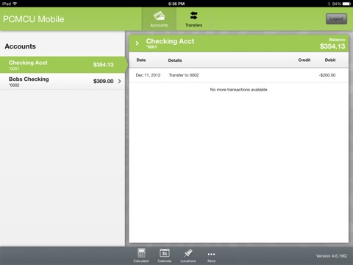Tap the Debit column header
This screenshot has height=265, width=353.
[x=330, y=60]
